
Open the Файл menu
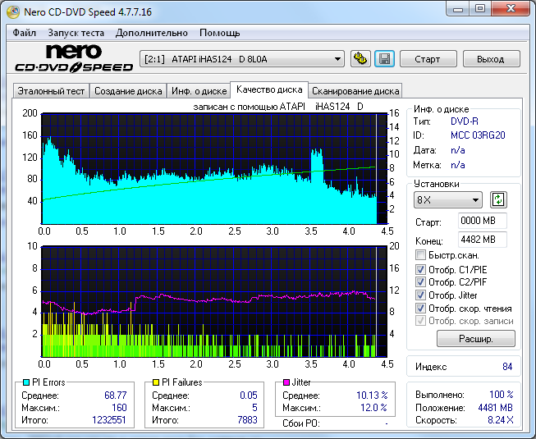[x=25, y=33]
